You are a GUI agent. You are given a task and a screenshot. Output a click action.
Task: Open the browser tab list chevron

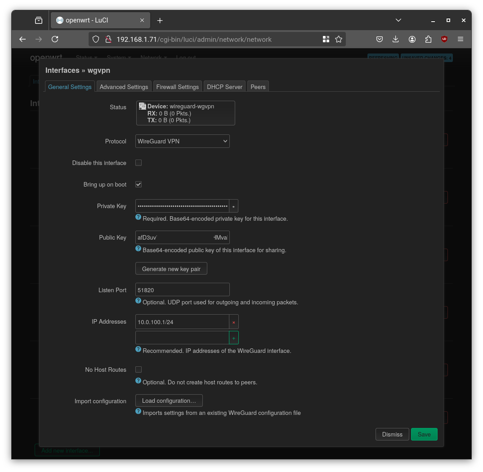pos(398,20)
